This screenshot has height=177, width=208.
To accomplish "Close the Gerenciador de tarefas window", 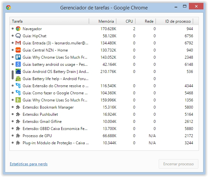I will (x=196, y=6).
